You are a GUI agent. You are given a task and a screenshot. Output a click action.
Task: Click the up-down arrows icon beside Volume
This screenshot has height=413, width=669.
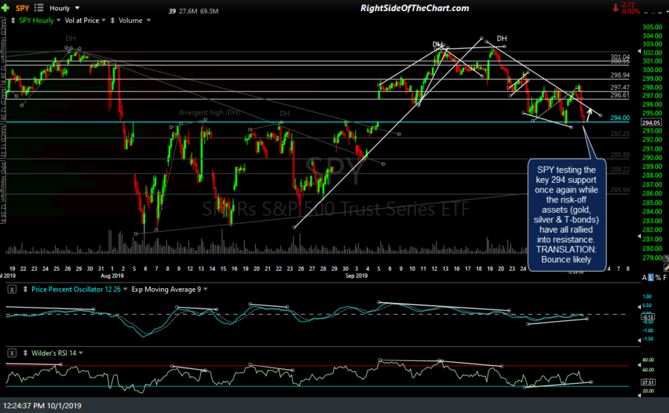pos(112,20)
